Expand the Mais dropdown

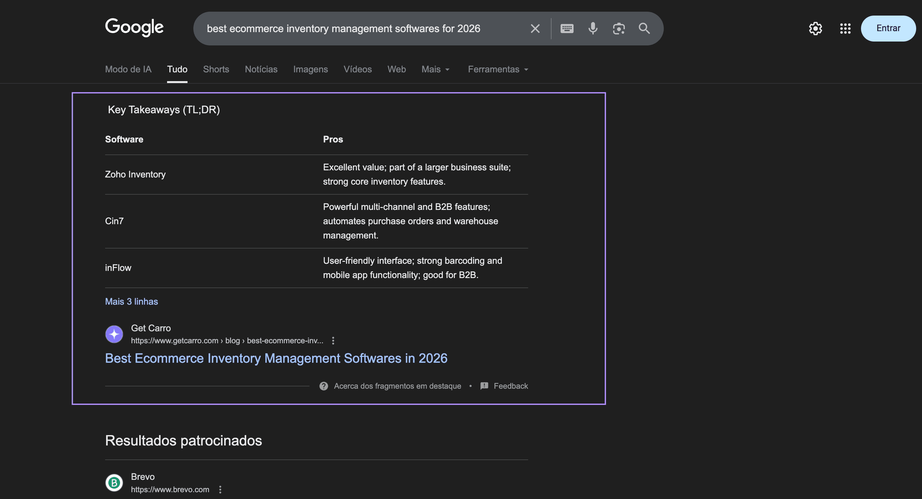(x=436, y=69)
